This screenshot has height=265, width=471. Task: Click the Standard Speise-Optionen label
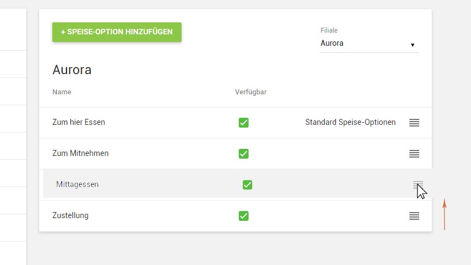[351, 123]
